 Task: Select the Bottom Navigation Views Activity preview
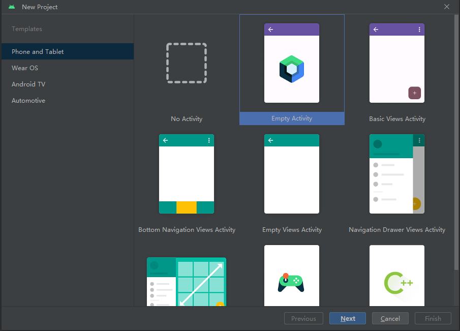(x=187, y=174)
